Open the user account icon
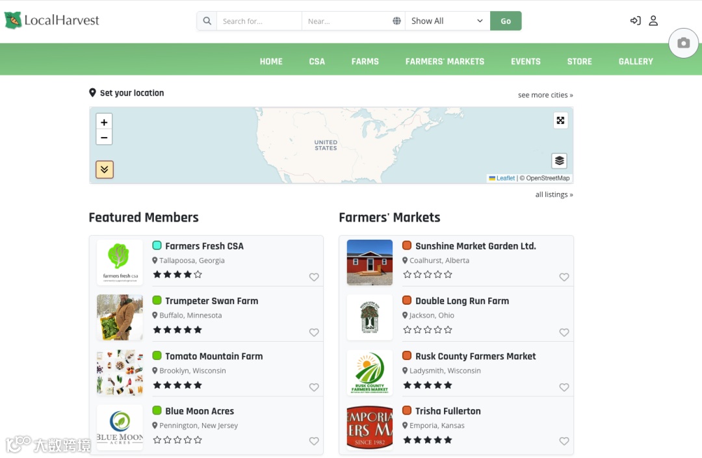Image resolution: width=702 pixels, height=458 pixels. [653, 21]
